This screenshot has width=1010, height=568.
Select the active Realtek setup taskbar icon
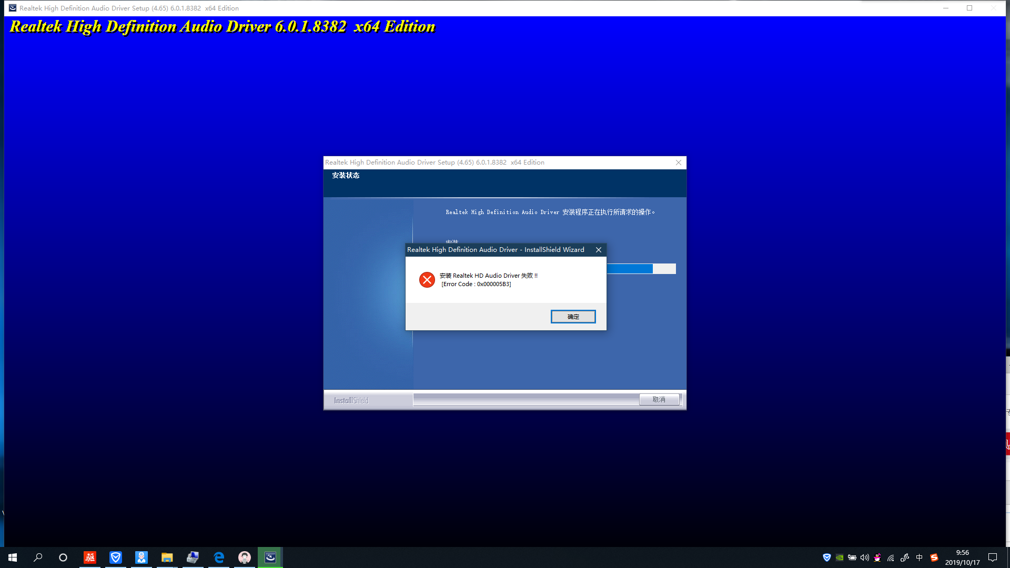270,557
